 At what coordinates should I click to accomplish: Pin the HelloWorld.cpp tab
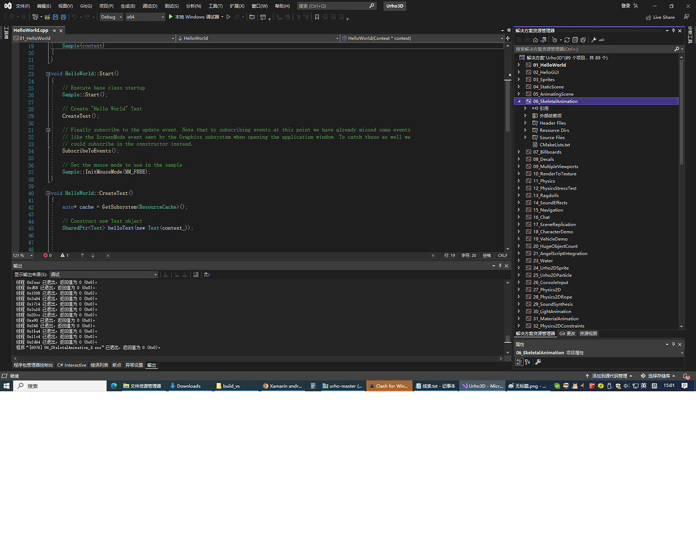[x=54, y=31]
